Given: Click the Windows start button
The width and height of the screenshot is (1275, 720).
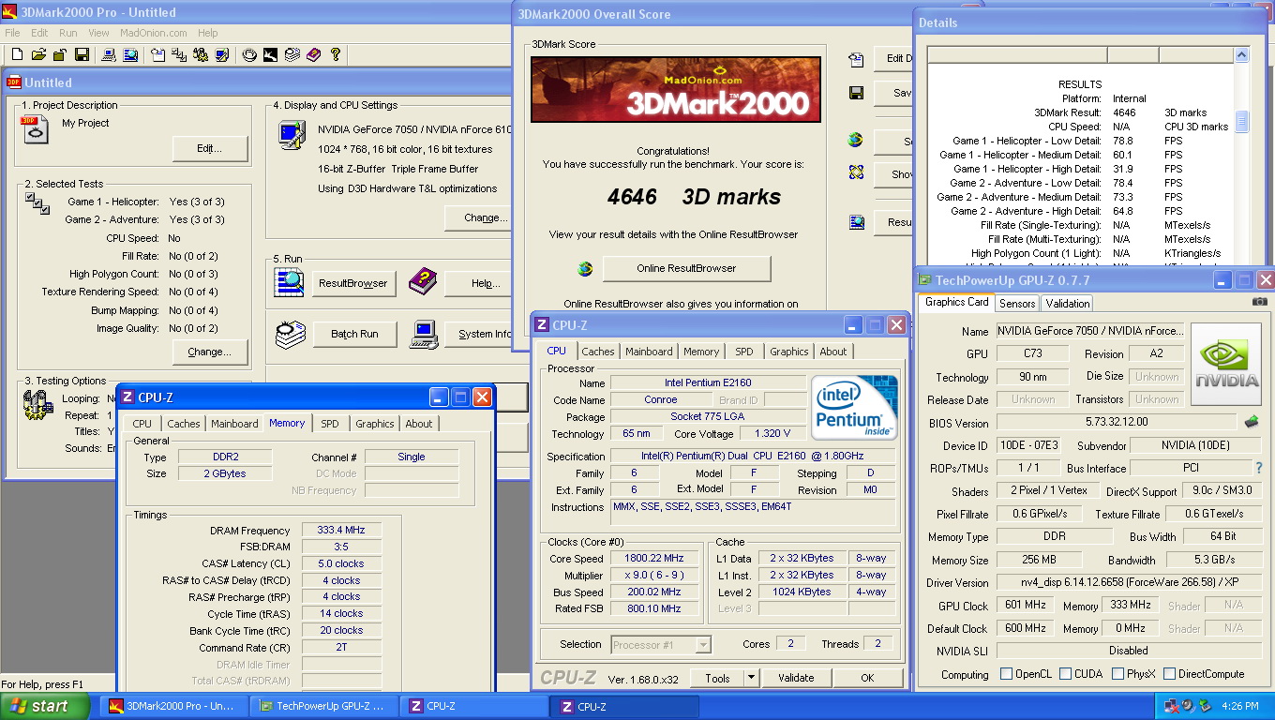Looking at the screenshot, I should 45,707.
